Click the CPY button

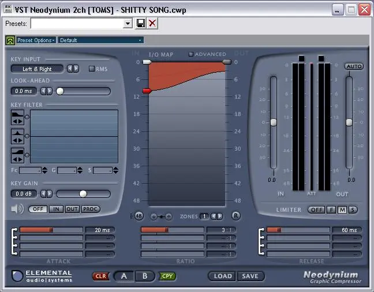click(x=167, y=276)
